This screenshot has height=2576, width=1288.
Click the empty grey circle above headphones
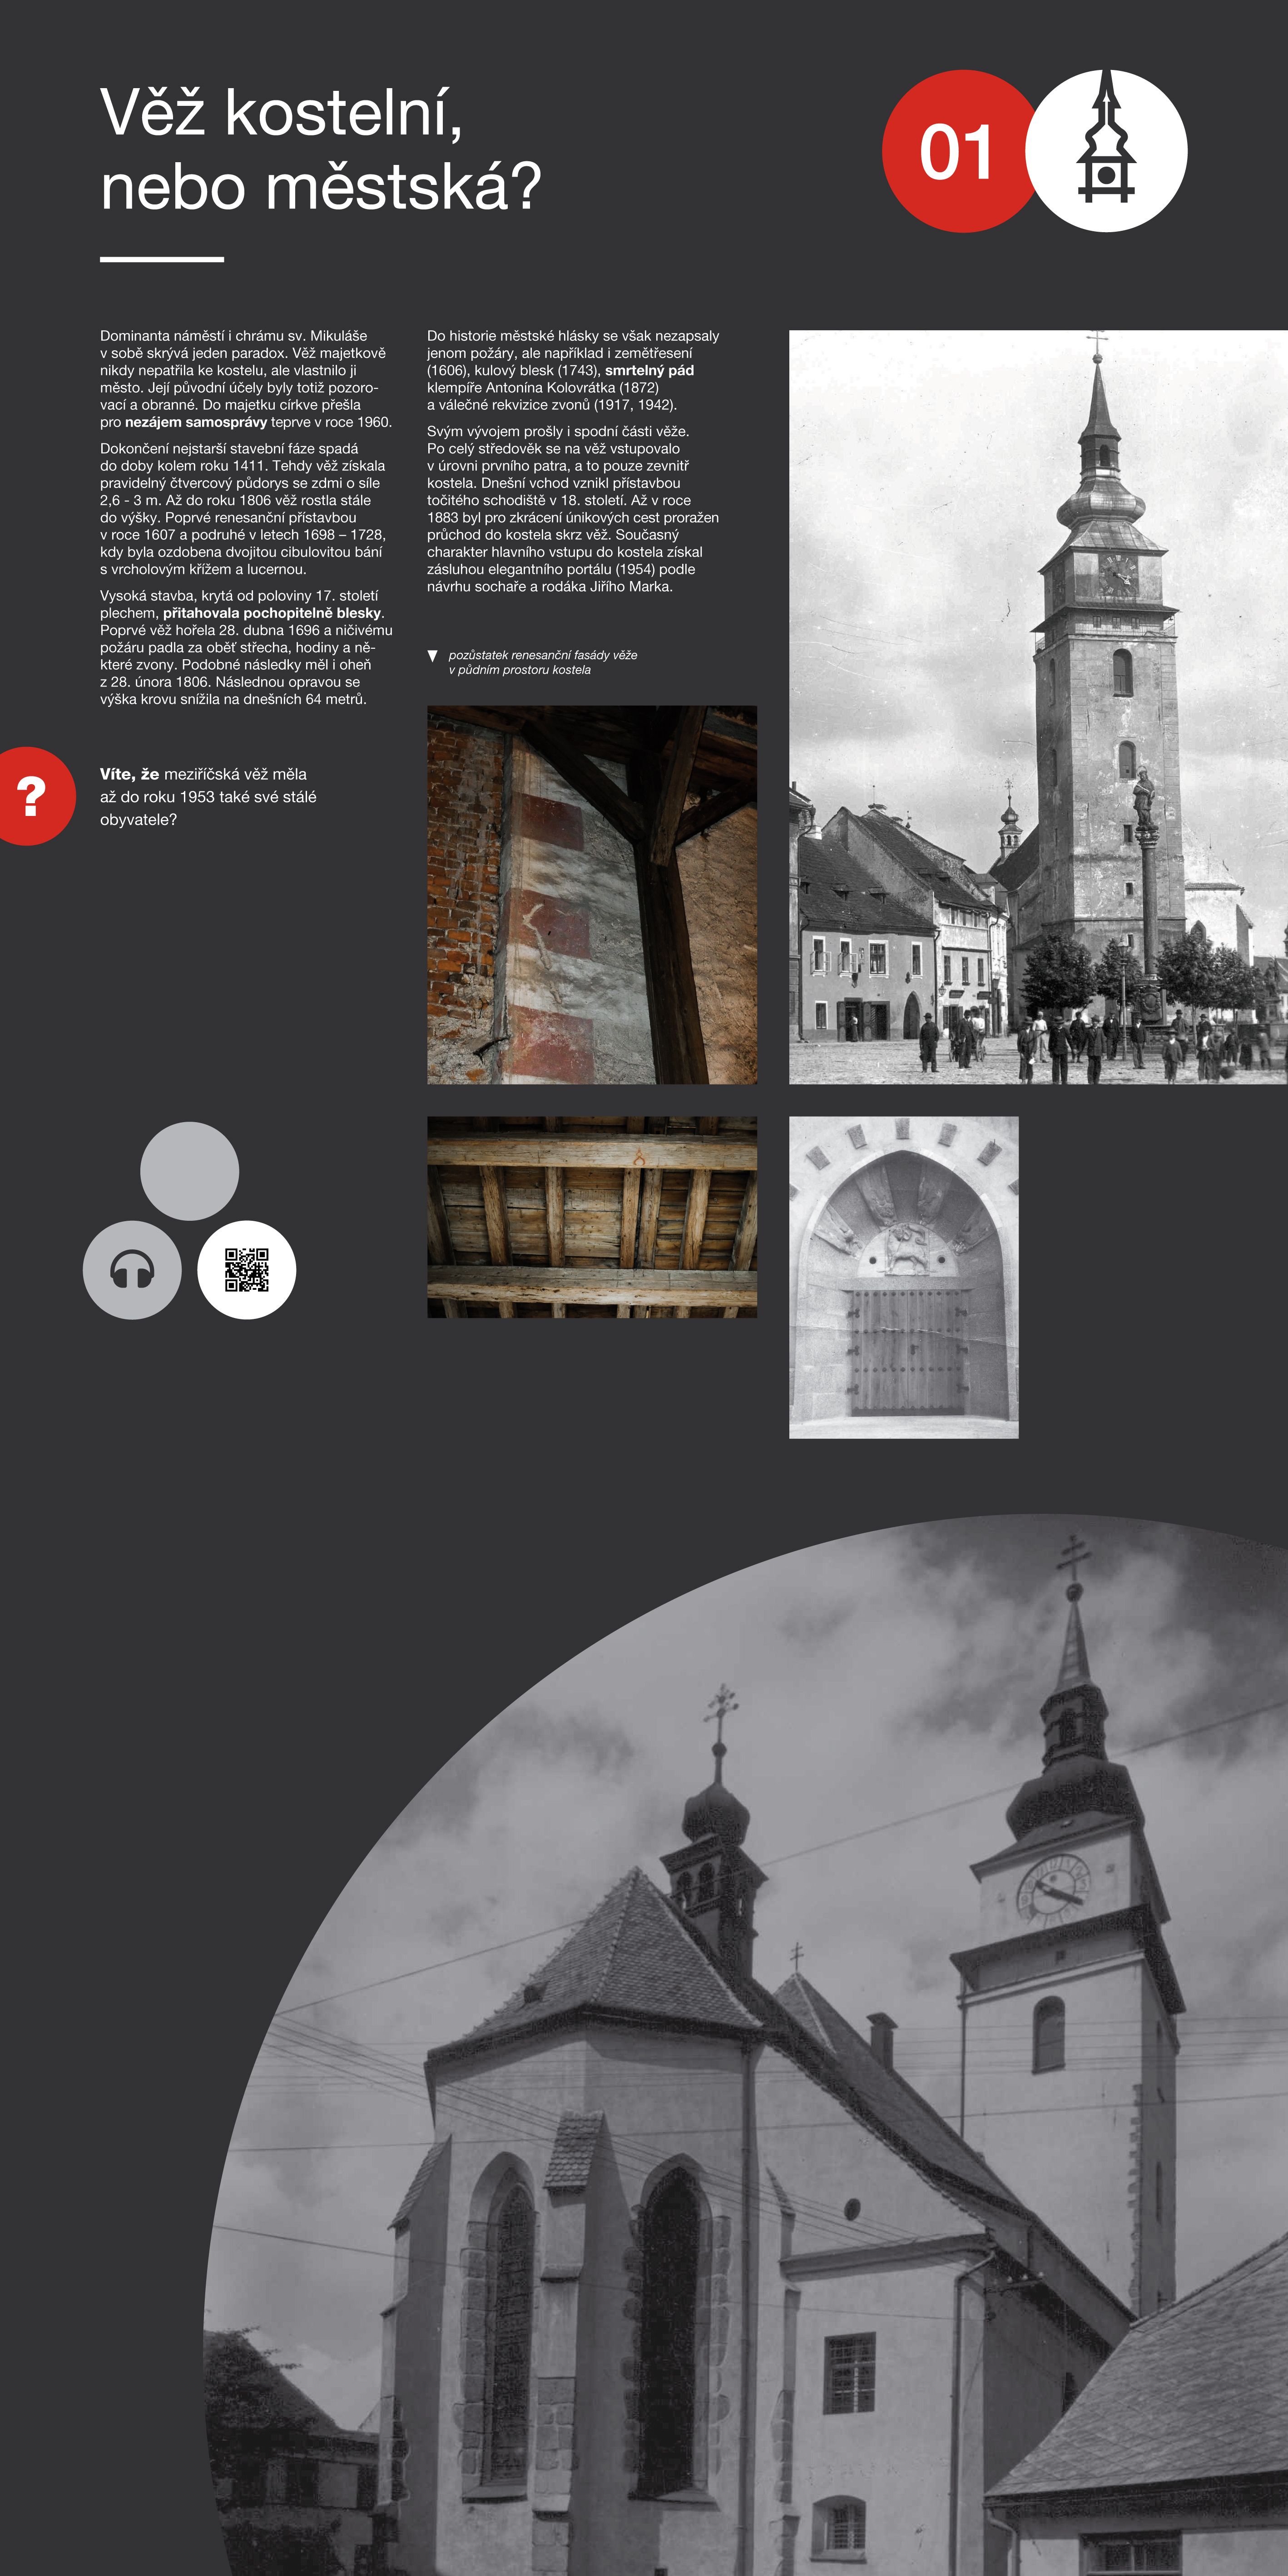click(189, 1171)
